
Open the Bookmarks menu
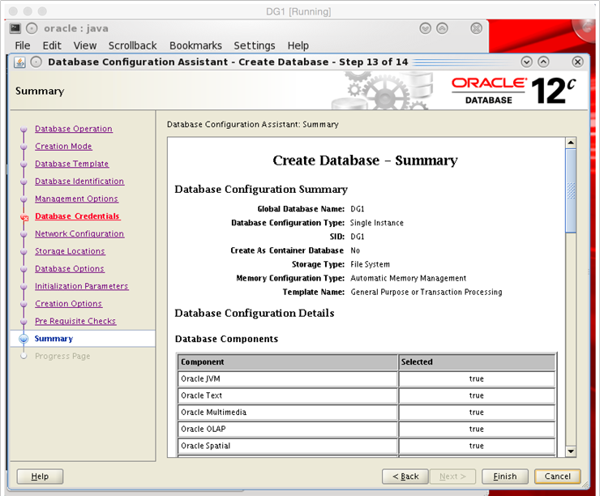195,45
